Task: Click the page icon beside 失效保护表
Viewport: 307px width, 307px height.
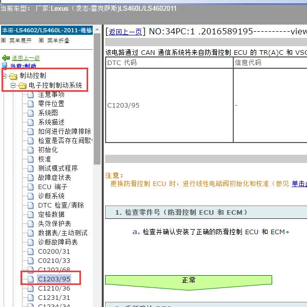Action: coord(31,223)
